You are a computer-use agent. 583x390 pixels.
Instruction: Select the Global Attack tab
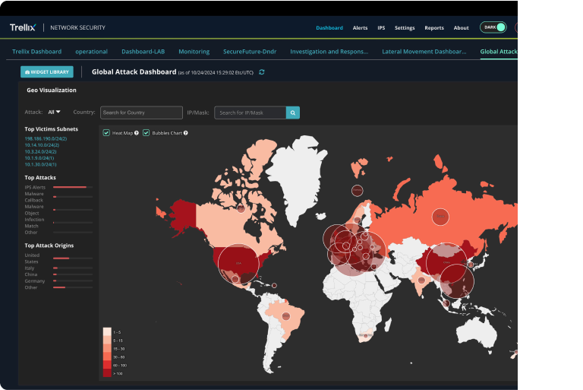pyautogui.click(x=499, y=52)
